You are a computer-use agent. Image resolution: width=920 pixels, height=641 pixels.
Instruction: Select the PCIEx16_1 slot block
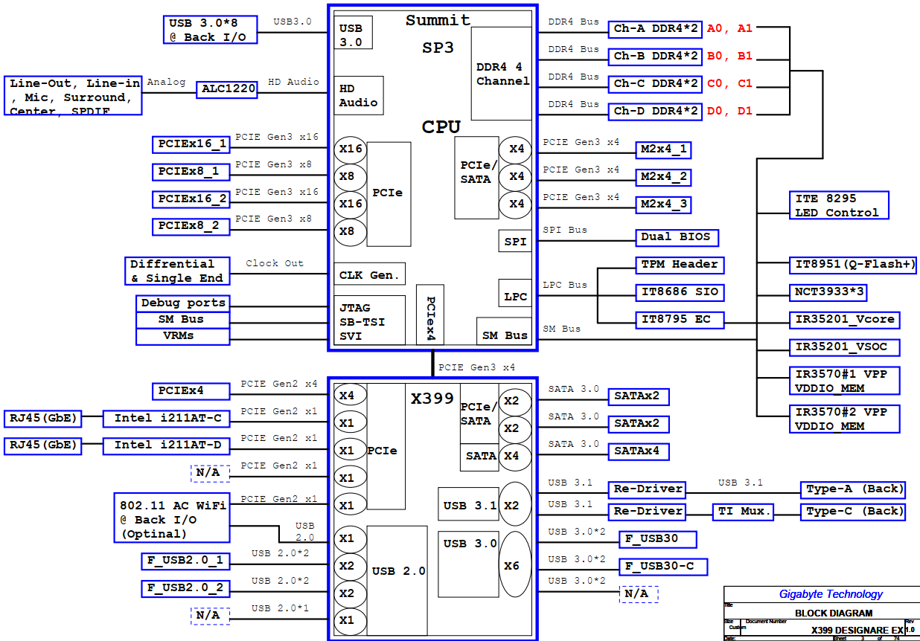191,144
